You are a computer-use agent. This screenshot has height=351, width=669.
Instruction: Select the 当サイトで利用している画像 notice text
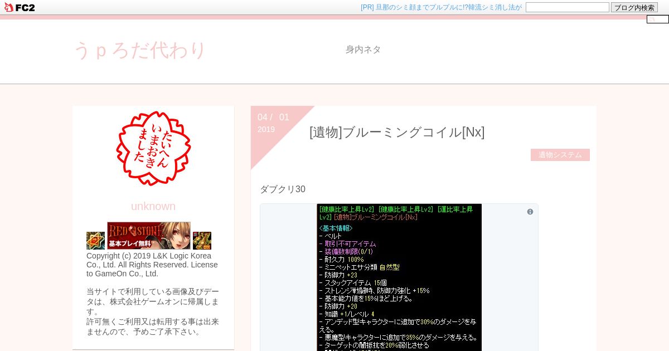coord(153,311)
